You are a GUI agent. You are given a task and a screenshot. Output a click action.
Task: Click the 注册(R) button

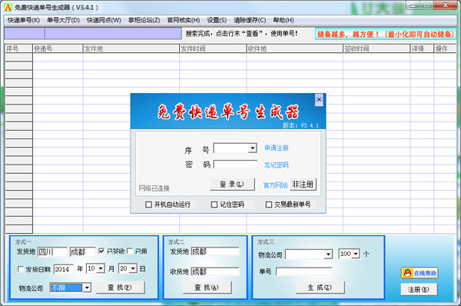419,289
